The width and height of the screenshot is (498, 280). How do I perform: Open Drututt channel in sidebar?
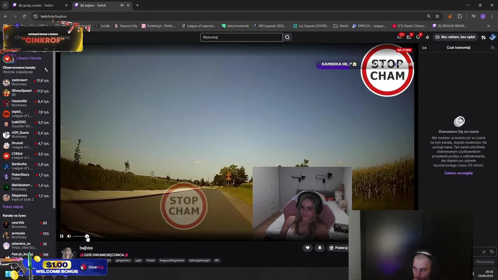click(x=26, y=145)
